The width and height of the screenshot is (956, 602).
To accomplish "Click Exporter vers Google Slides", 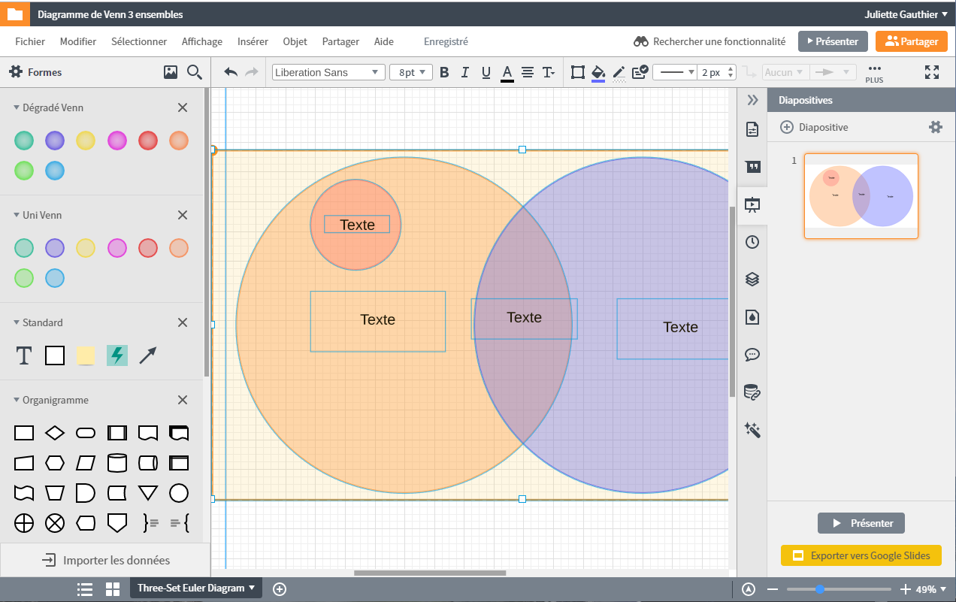I will (x=861, y=555).
